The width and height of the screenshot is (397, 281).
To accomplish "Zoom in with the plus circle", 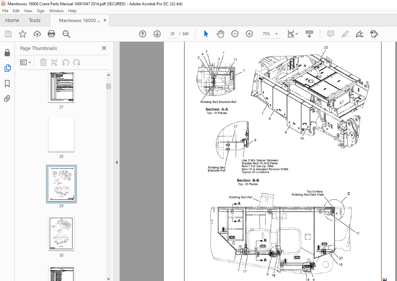I will coord(249,34).
